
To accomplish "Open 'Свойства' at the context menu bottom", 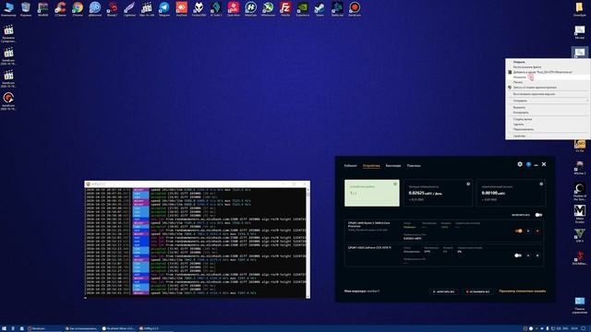I will pyautogui.click(x=548, y=136).
